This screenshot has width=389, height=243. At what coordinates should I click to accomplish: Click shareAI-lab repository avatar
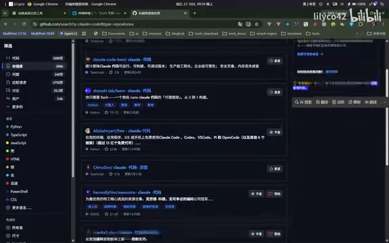click(88, 90)
